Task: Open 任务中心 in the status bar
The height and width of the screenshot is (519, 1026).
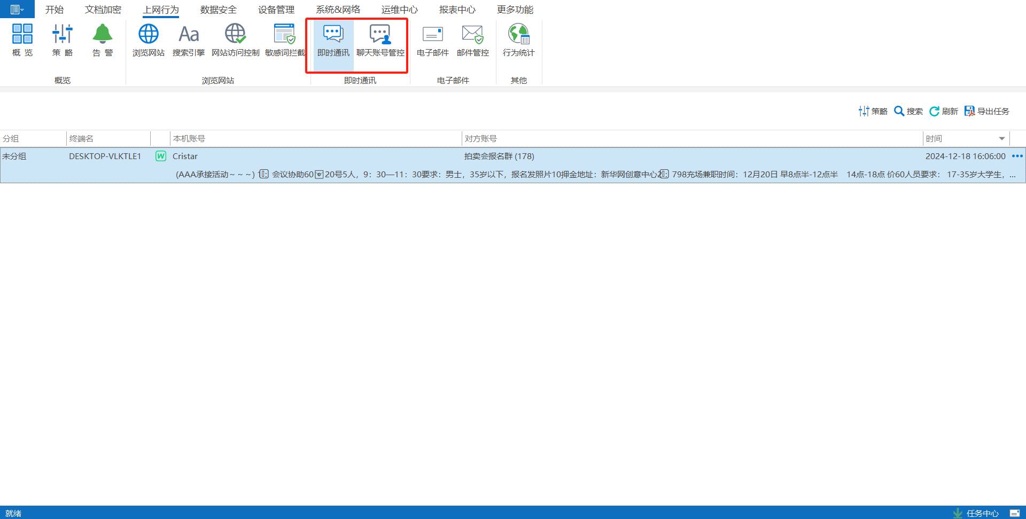Action: tap(976, 513)
